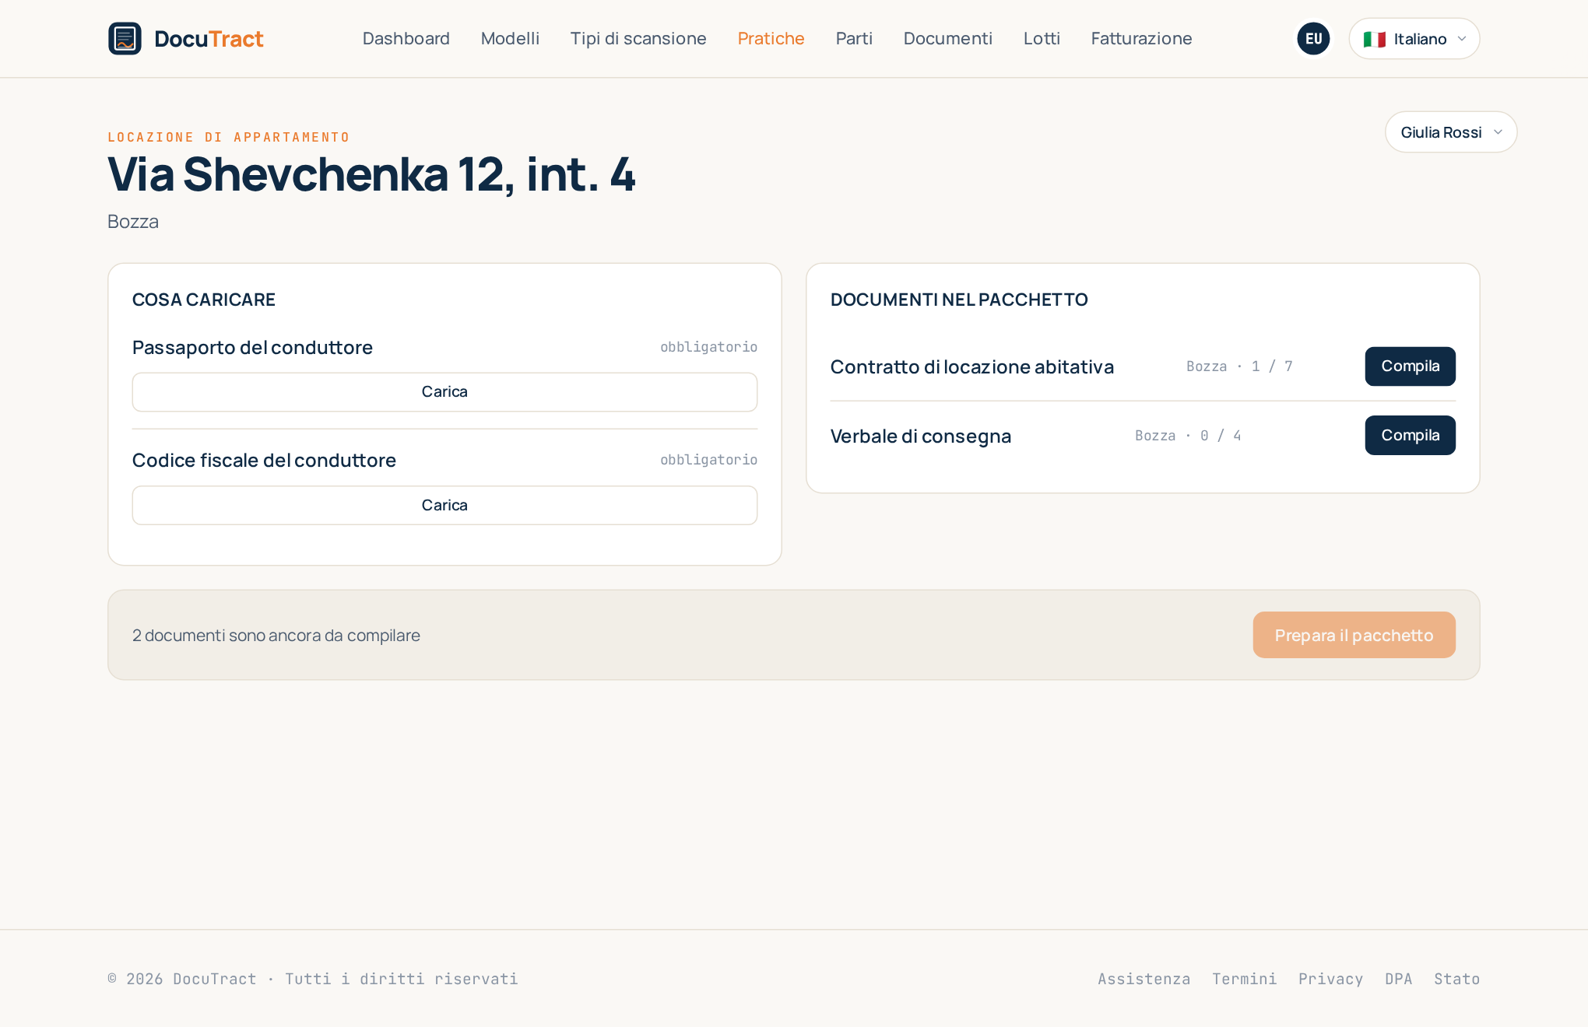Click the DocuTract logo icon

click(x=125, y=39)
